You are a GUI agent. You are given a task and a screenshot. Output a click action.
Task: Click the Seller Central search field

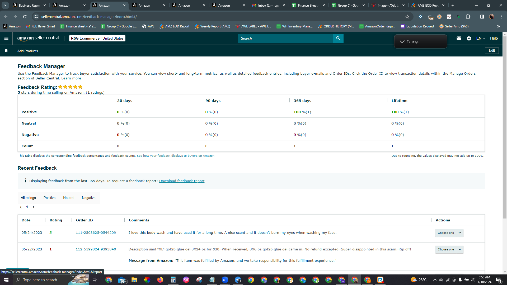[285, 38]
